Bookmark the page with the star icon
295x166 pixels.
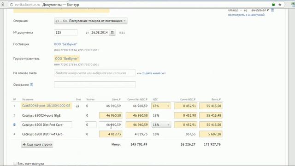tap(280, 5)
